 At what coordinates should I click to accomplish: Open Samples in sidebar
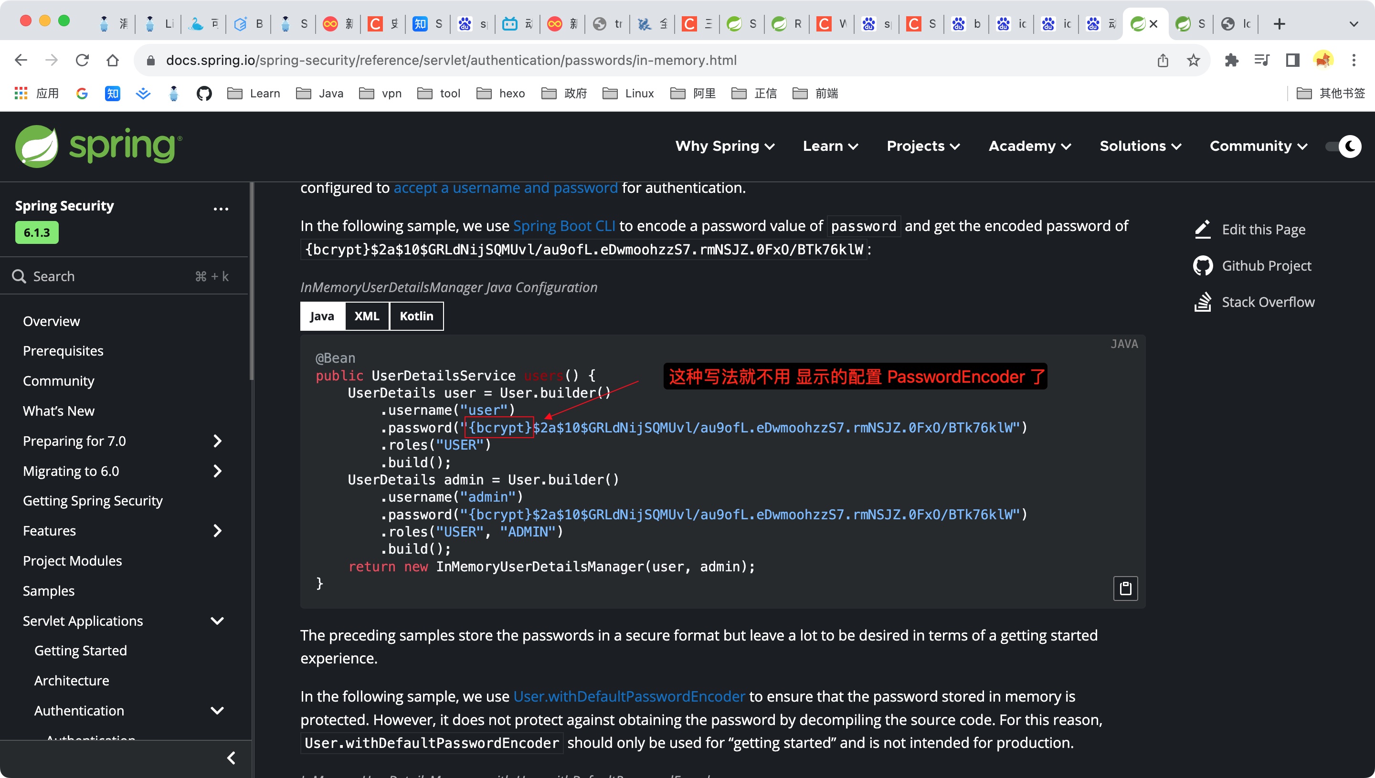[x=49, y=590]
